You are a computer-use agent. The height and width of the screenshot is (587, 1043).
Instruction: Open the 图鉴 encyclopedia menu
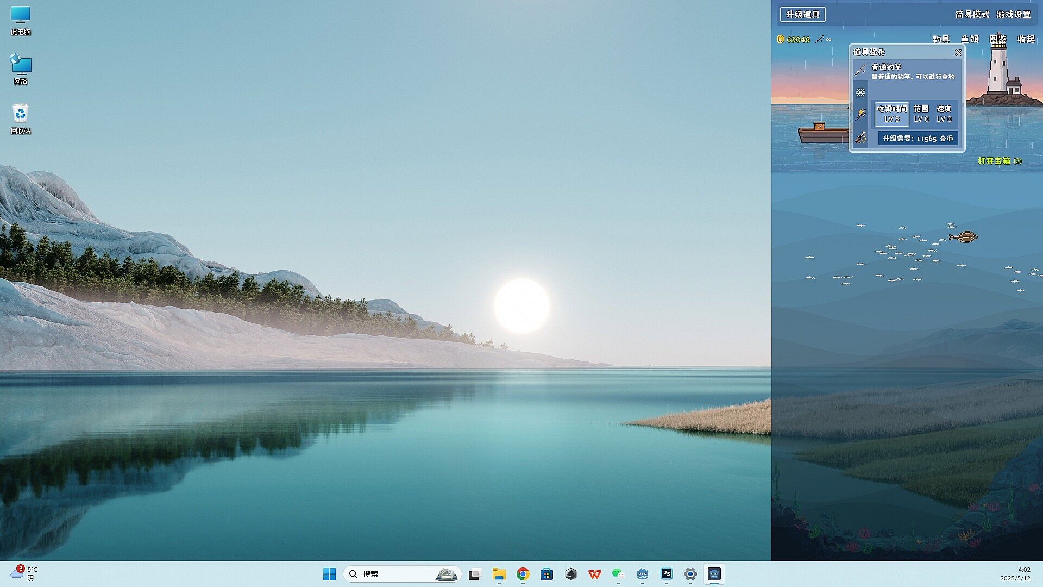point(998,39)
